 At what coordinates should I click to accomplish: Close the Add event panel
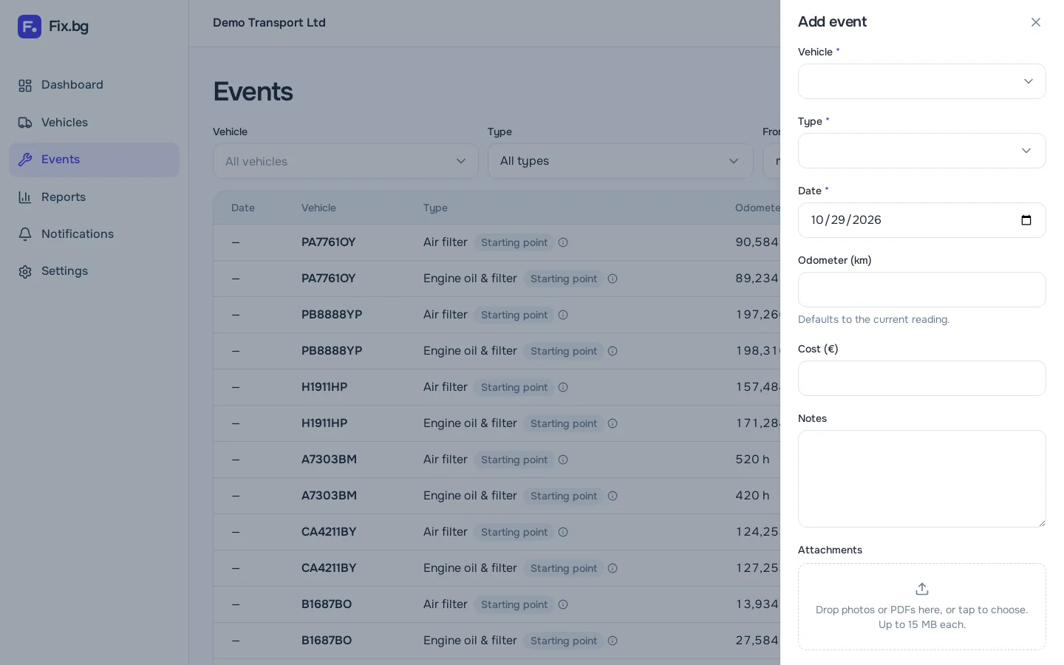1036,22
